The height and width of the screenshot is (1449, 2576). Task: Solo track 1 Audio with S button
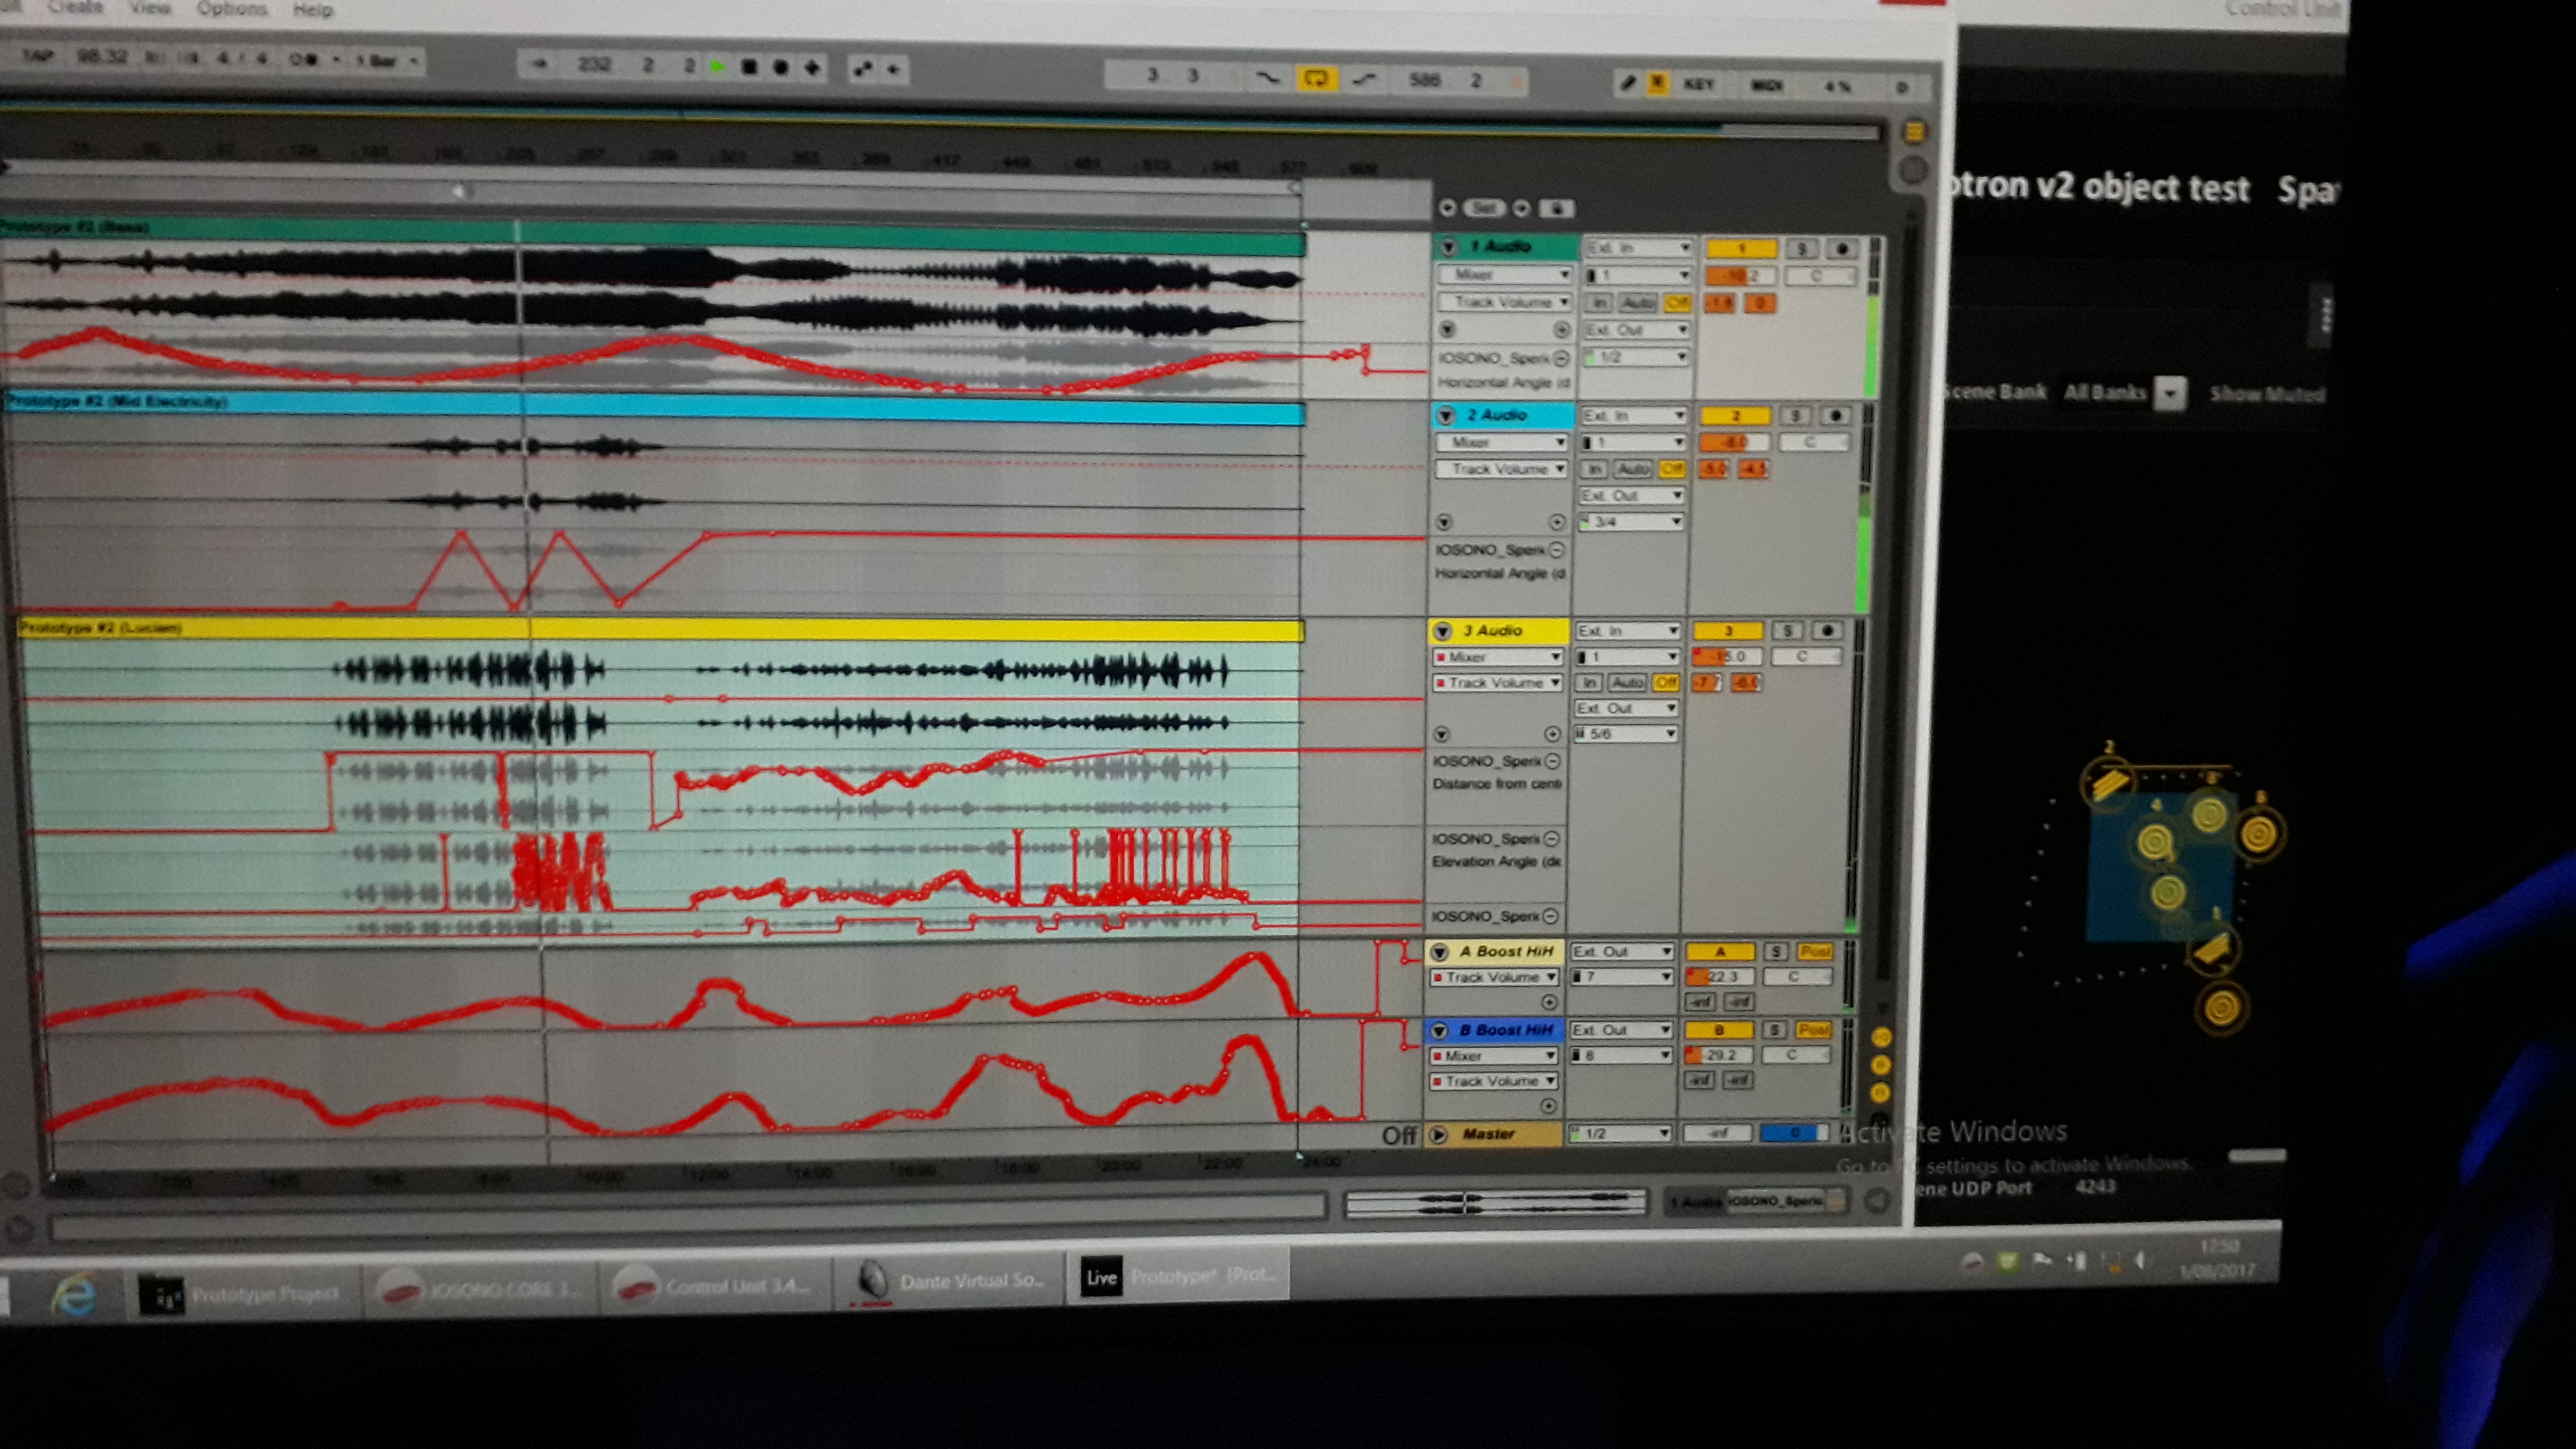coord(1801,249)
